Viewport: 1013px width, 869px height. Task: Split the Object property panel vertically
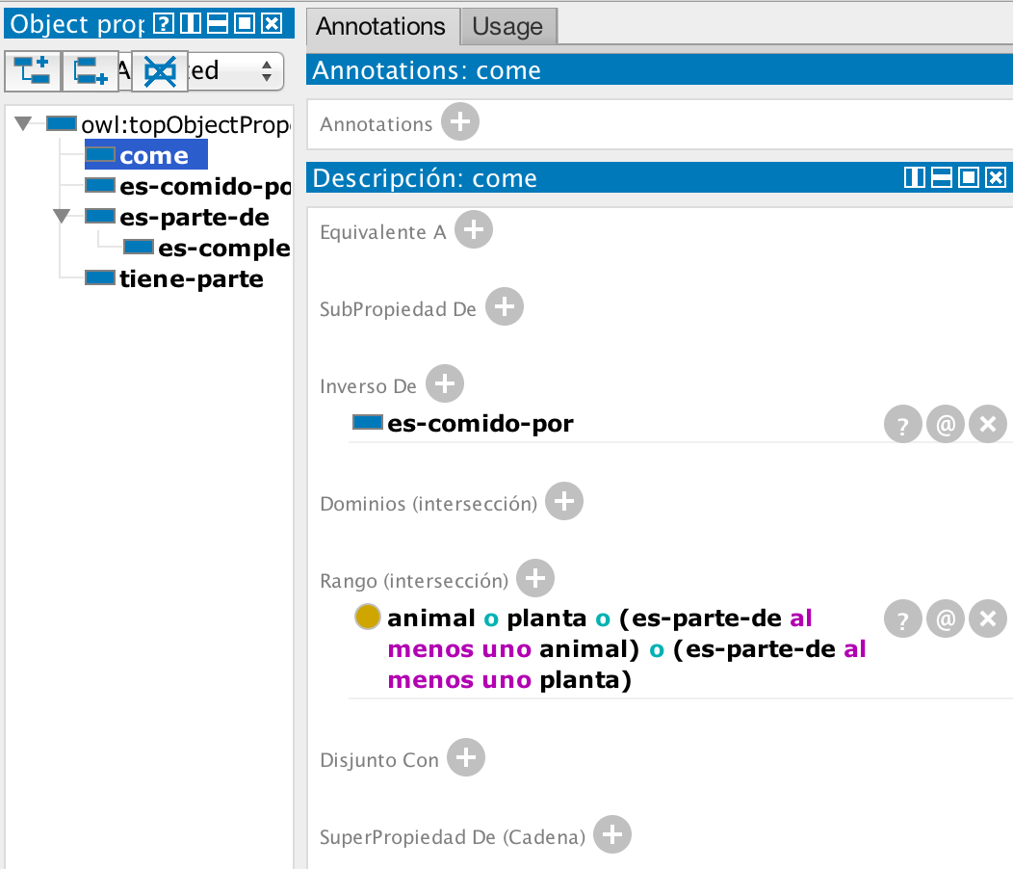[x=190, y=24]
